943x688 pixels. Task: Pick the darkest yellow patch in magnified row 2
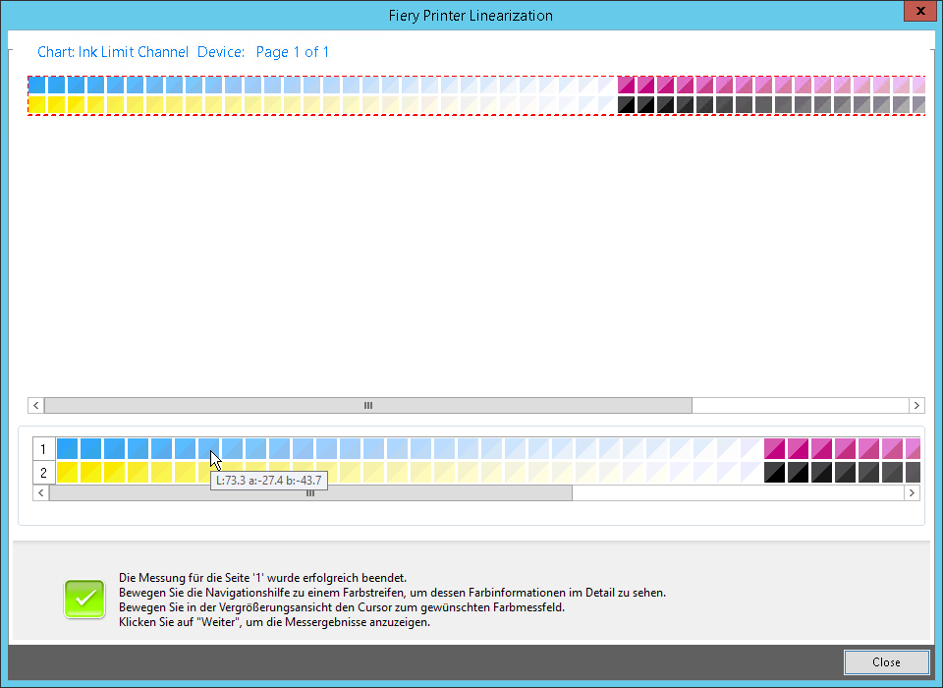68,473
